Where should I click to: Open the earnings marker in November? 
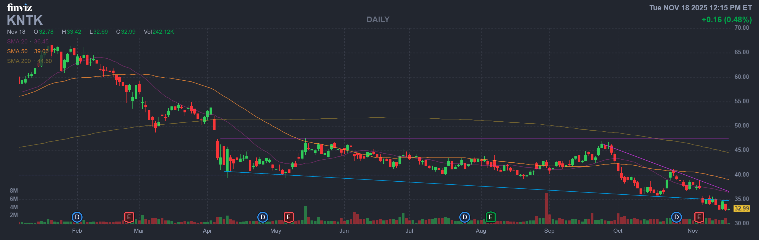click(698, 217)
